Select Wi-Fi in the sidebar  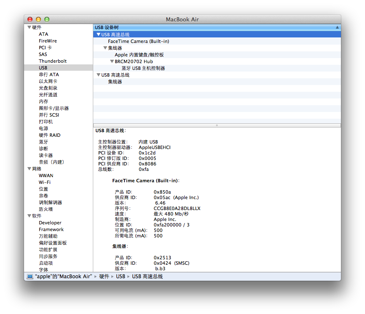45,182
